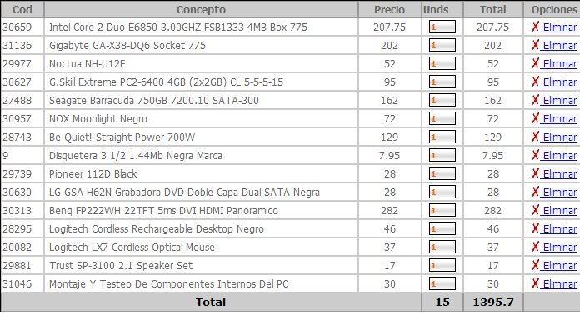
Task: Remove Be Quiet! Straight Power 700W via Eliminar
Action: point(558,137)
